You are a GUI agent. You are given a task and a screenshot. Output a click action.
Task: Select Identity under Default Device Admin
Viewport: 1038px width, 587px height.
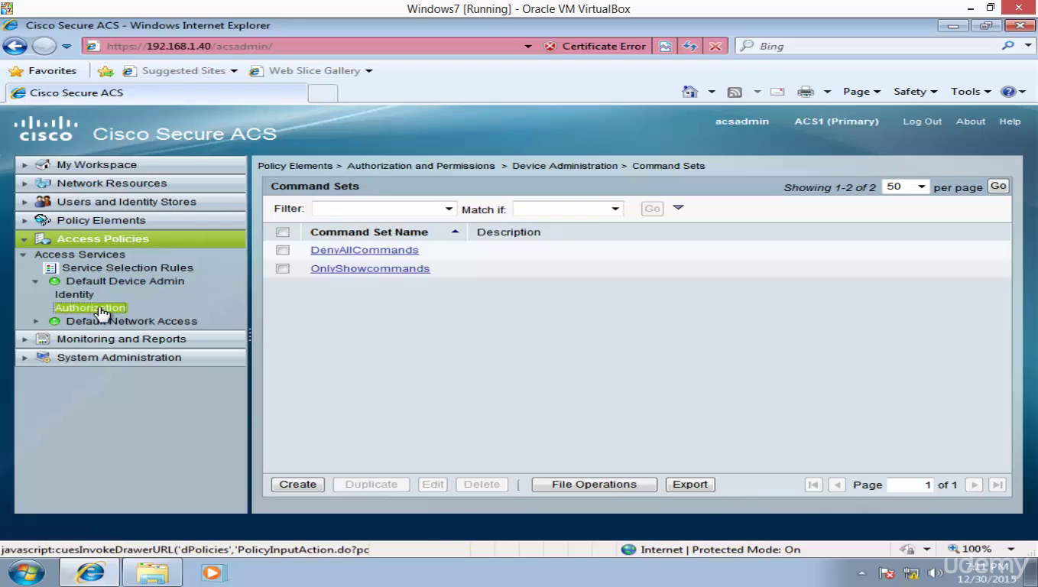click(74, 294)
